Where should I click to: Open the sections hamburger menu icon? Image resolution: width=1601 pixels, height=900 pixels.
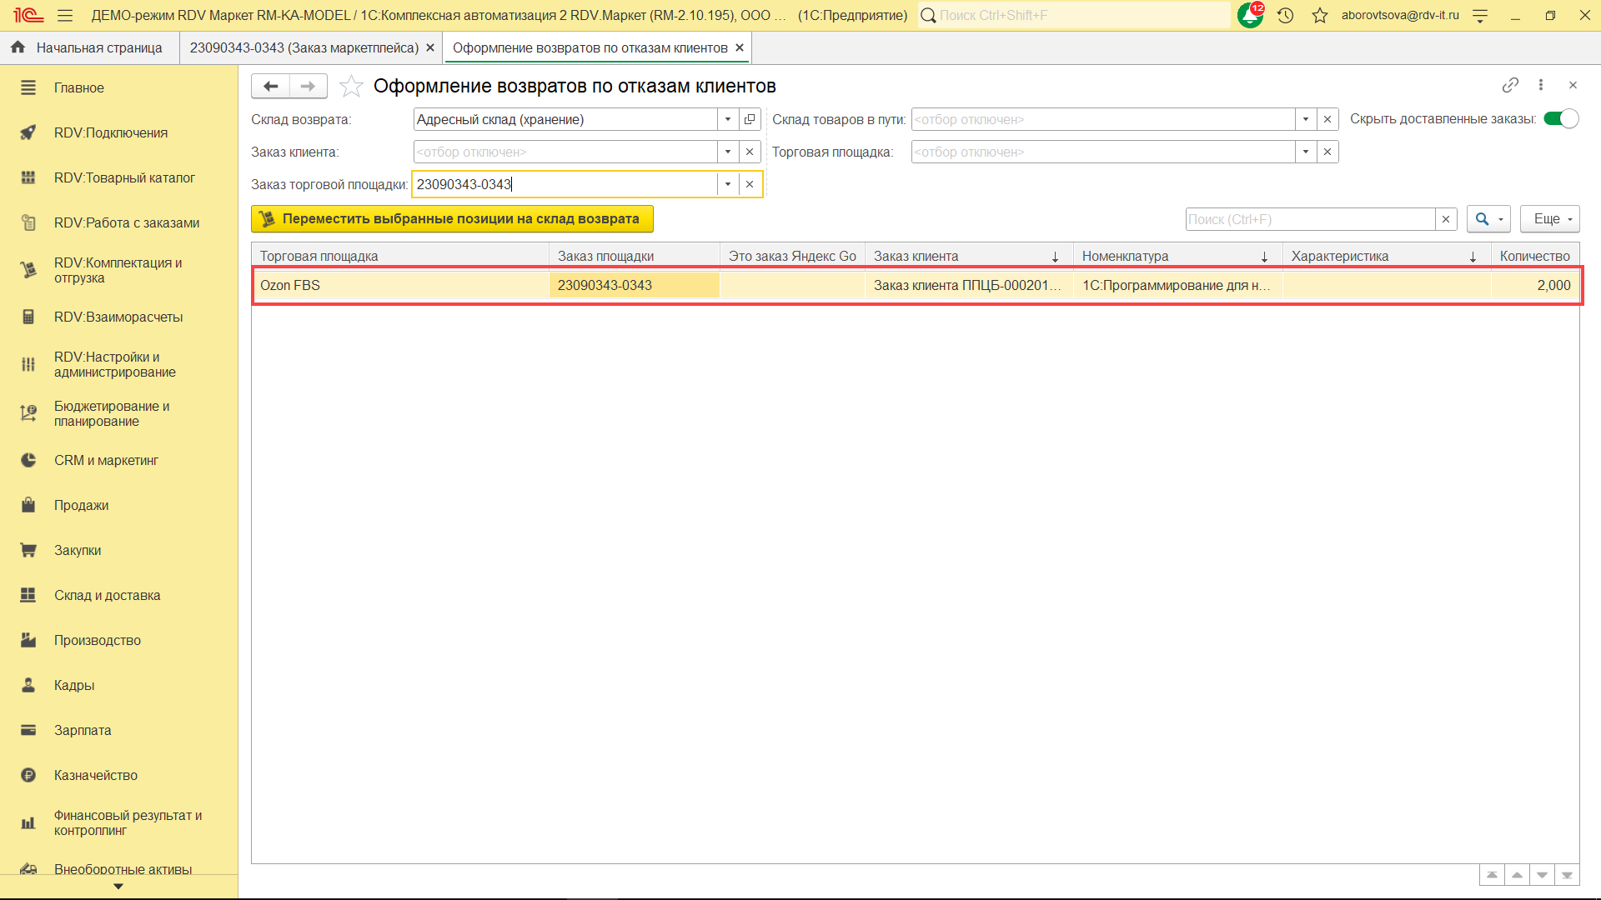pos(65,15)
